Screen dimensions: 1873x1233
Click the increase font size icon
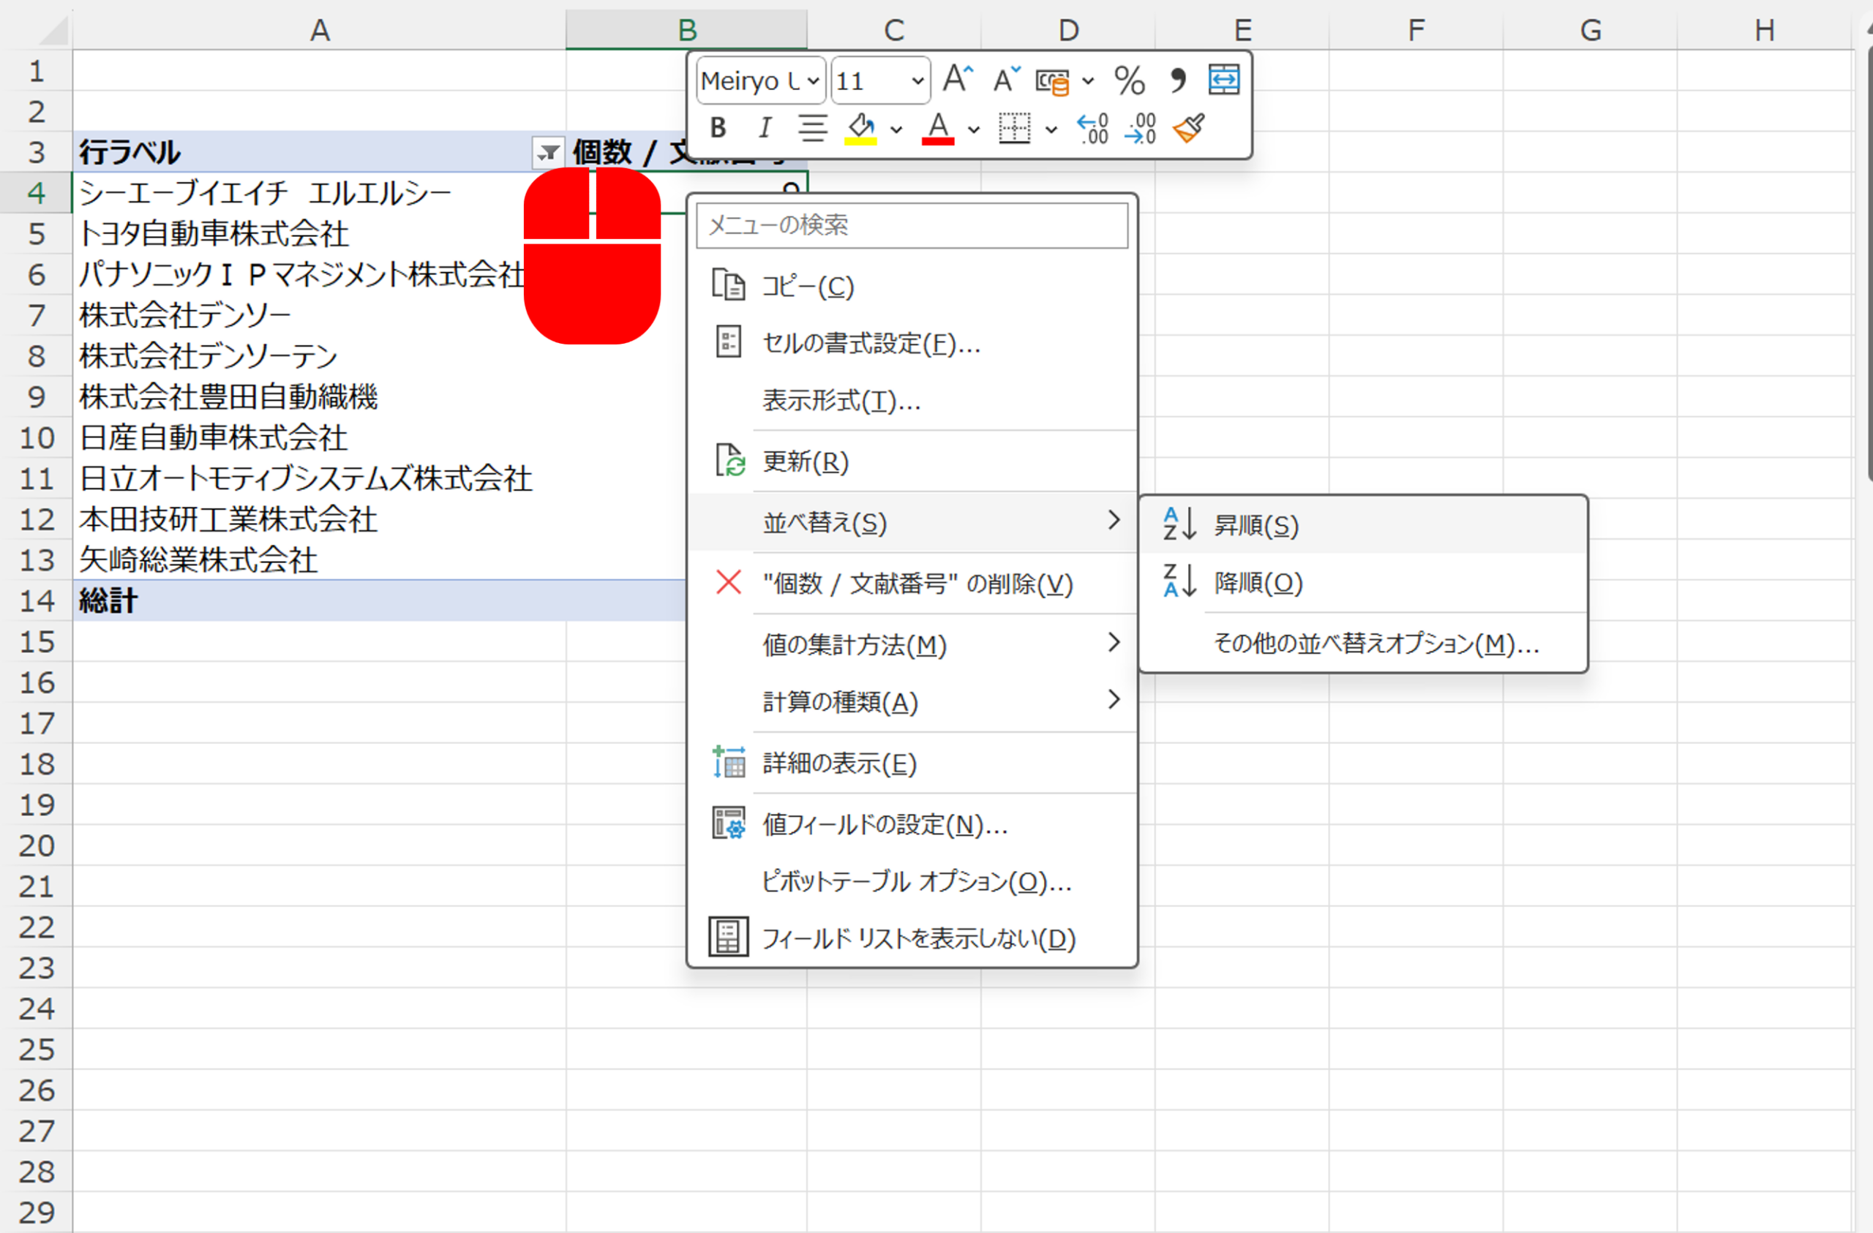958,80
